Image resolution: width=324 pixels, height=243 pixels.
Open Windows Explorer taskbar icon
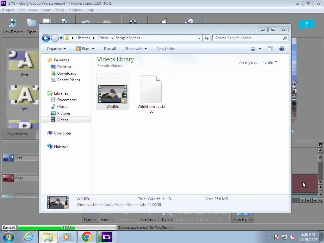click(x=48, y=237)
